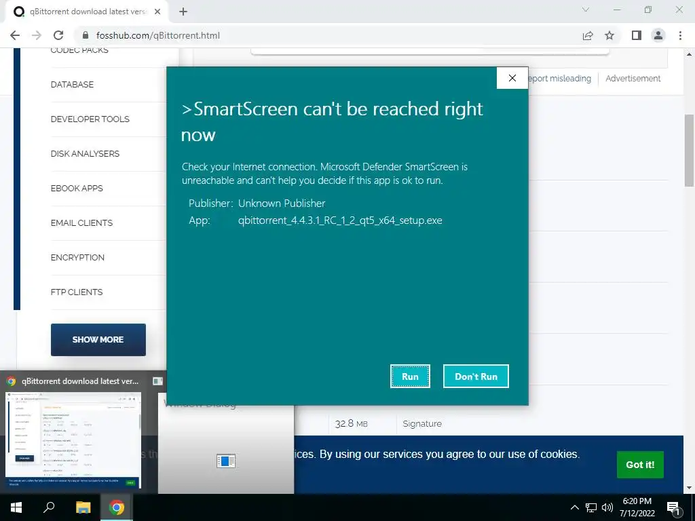Focus the fosshub.com address bar
This screenshot has width=695, height=521.
point(328,35)
